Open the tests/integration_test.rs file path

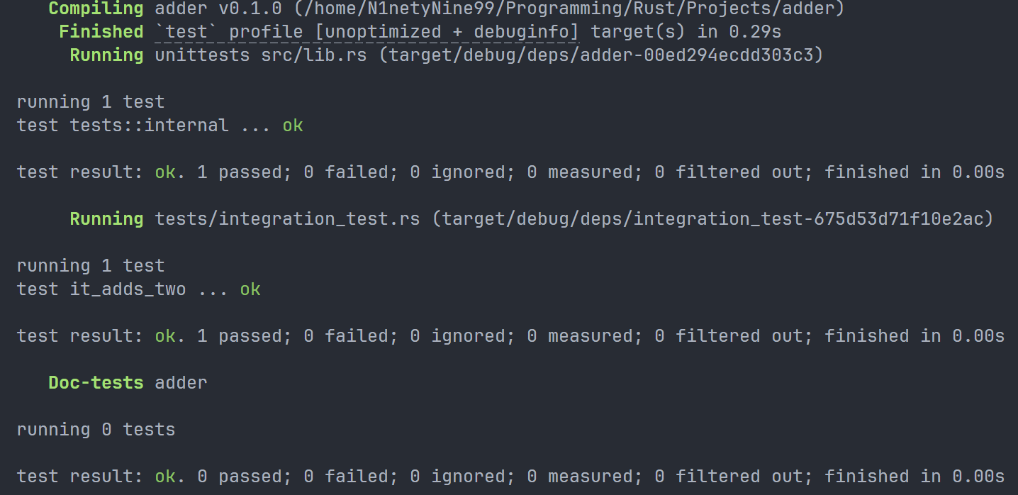click(287, 219)
